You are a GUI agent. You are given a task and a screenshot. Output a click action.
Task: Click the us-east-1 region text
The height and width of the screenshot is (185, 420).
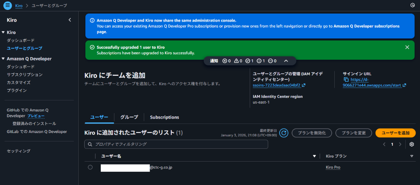[261, 102]
